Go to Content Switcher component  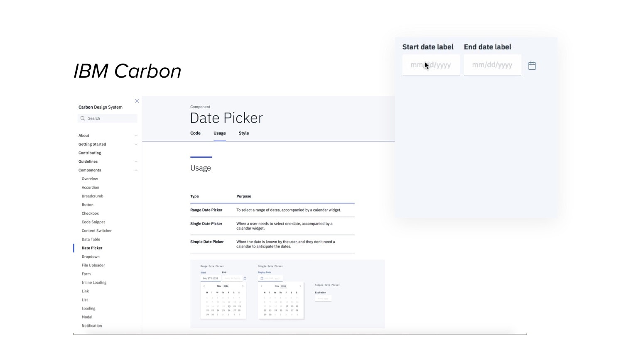97,231
